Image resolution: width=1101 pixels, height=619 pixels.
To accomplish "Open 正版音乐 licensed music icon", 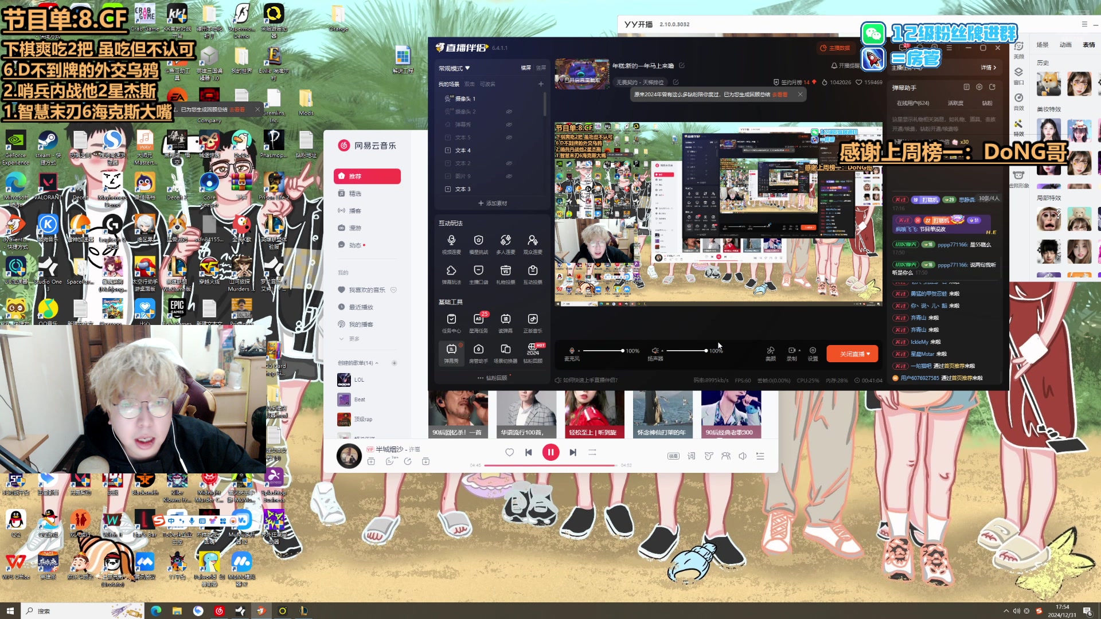I will pyautogui.click(x=533, y=323).
